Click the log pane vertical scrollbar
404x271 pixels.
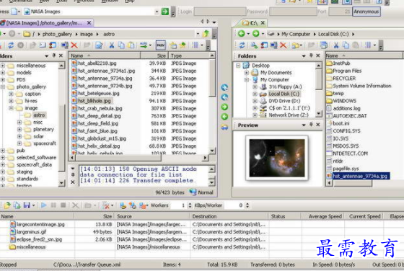click(x=211, y=175)
